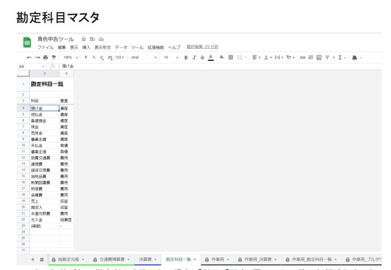
Task: Apply yen currency format
Action: 86,57
